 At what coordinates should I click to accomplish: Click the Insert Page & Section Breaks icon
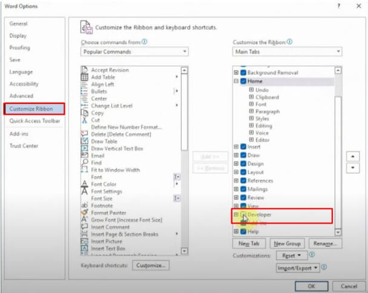point(85,234)
